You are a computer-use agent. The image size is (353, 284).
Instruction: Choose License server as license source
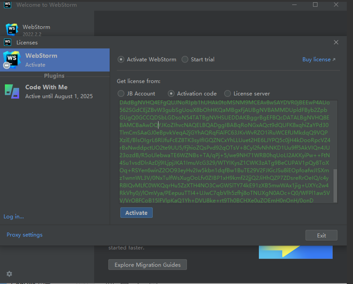[x=247, y=93]
